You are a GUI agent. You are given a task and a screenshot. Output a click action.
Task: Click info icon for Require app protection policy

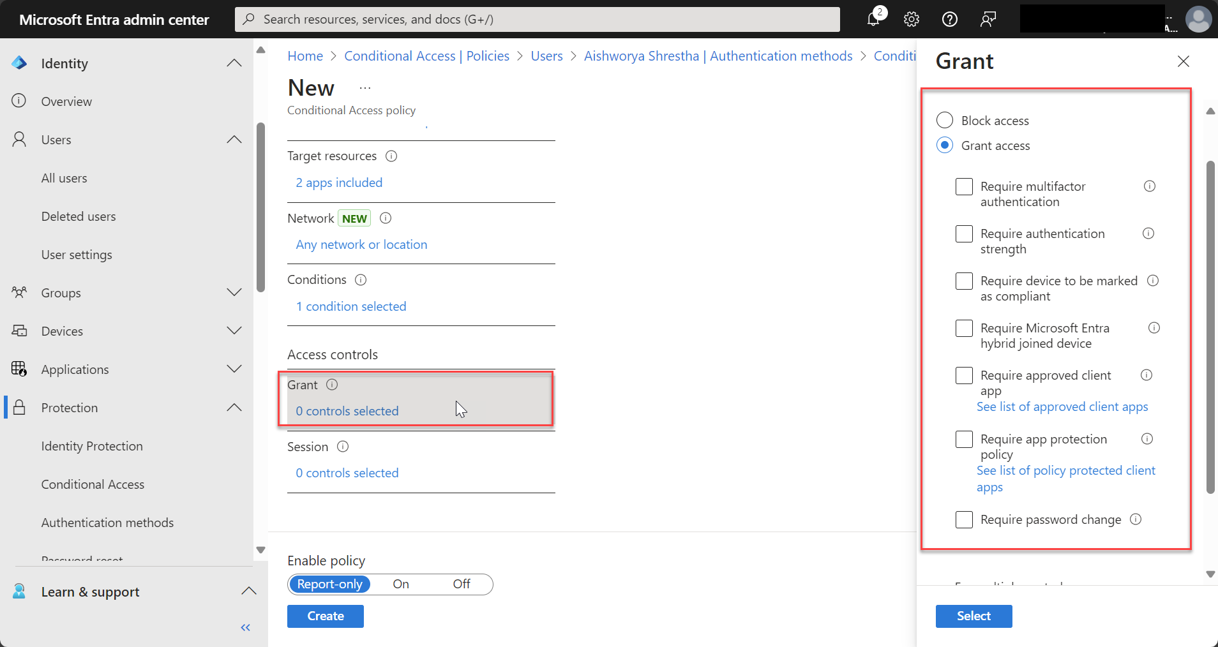coord(1147,439)
